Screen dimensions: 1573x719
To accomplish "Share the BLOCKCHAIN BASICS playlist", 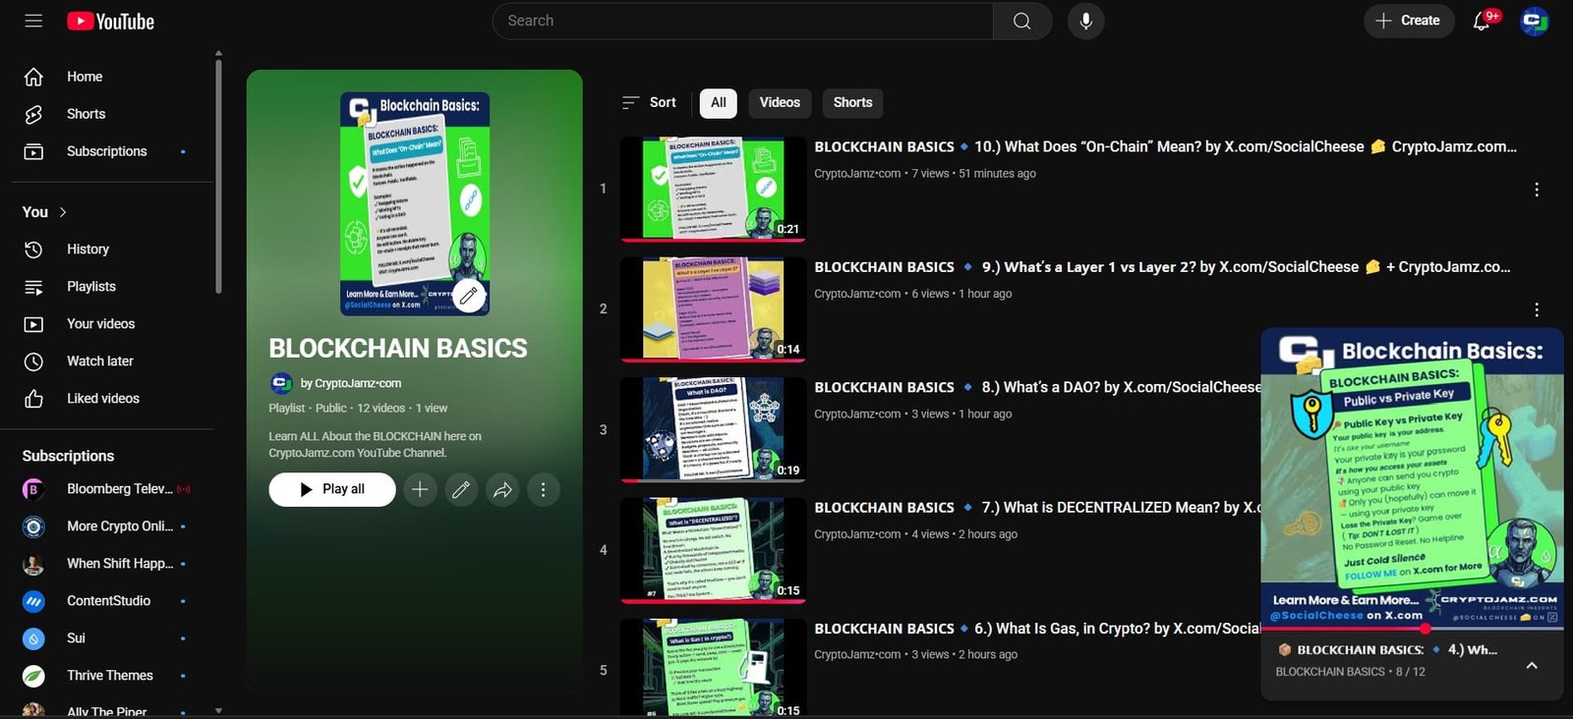I will [502, 489].
